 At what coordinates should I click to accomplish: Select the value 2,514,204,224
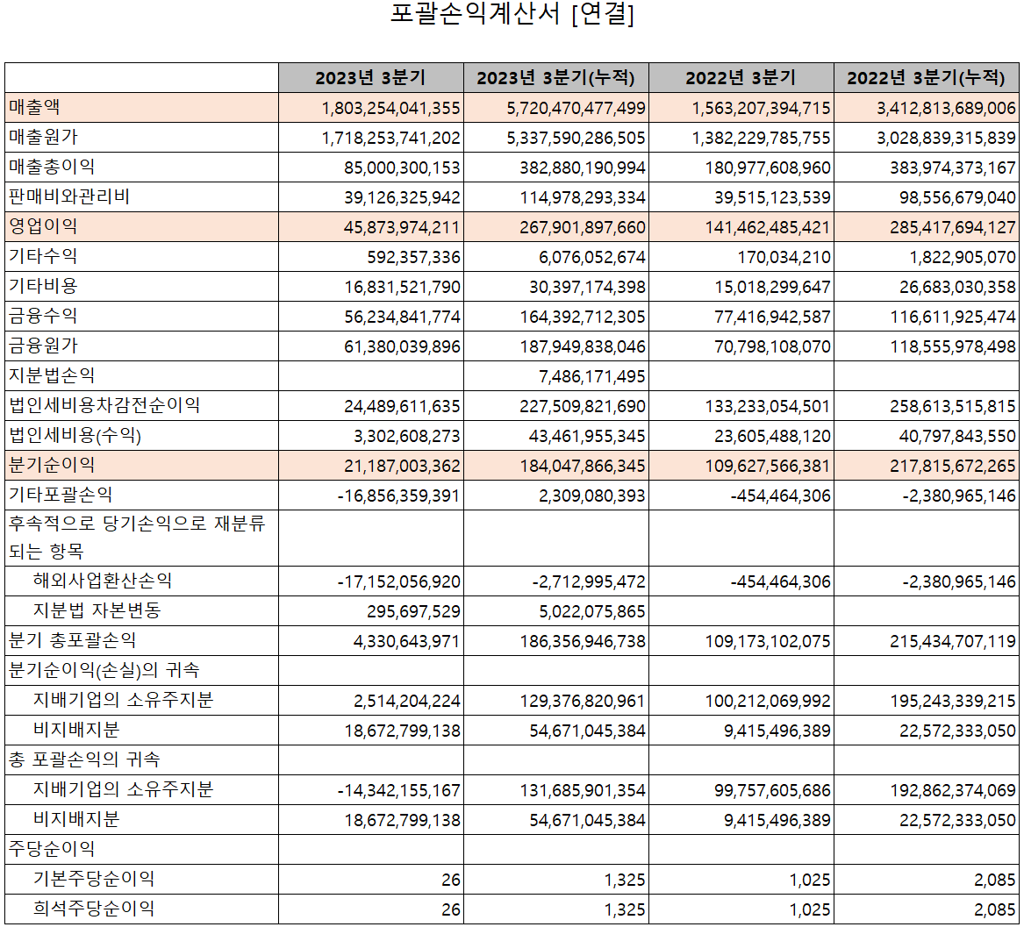coord(407,701)
